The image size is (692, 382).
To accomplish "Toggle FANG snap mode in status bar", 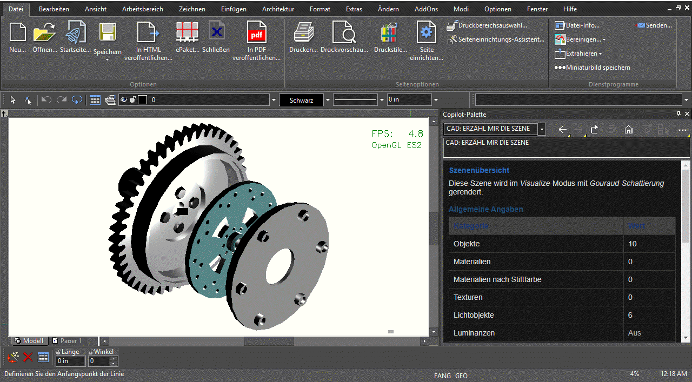I will tap(442, 376).
